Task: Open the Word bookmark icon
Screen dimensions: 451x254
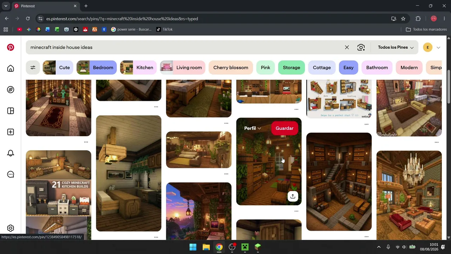Action: coord(48,29)
